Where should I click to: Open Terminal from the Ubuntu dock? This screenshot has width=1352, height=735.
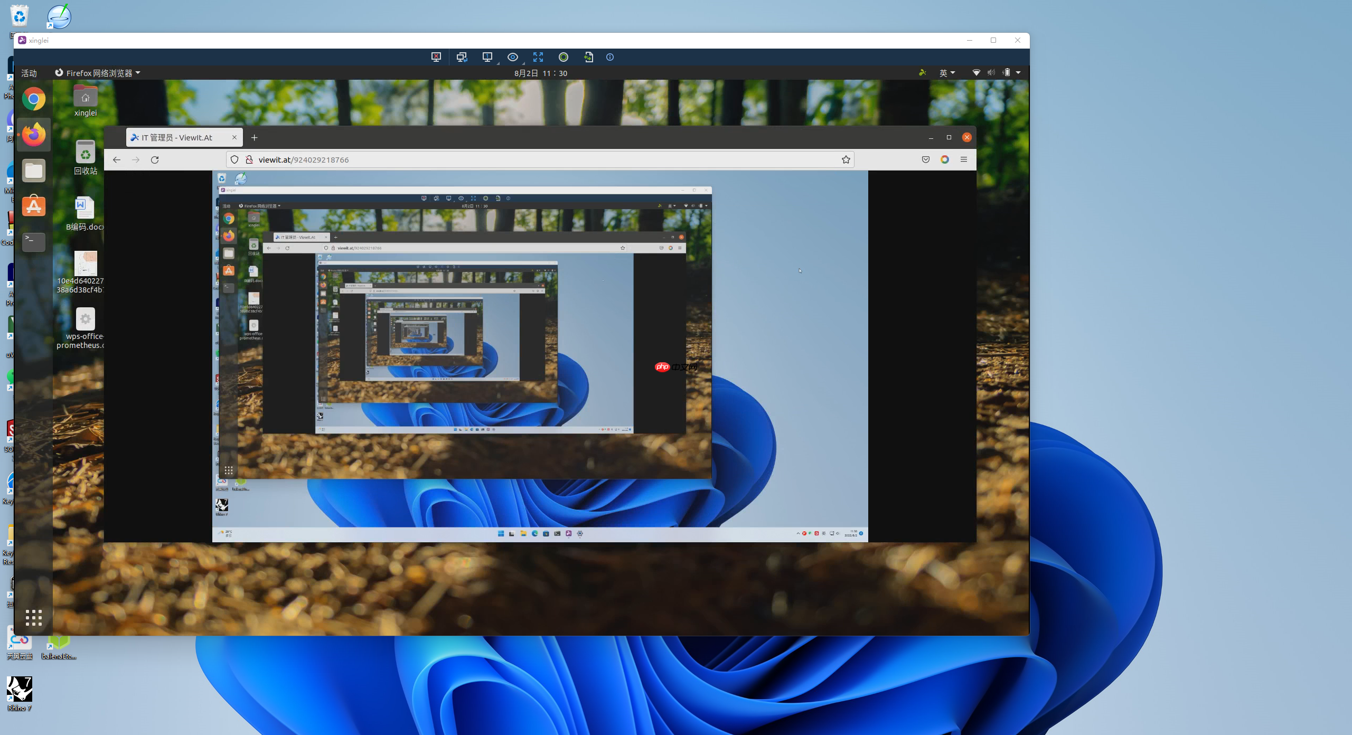click(34, 242)
